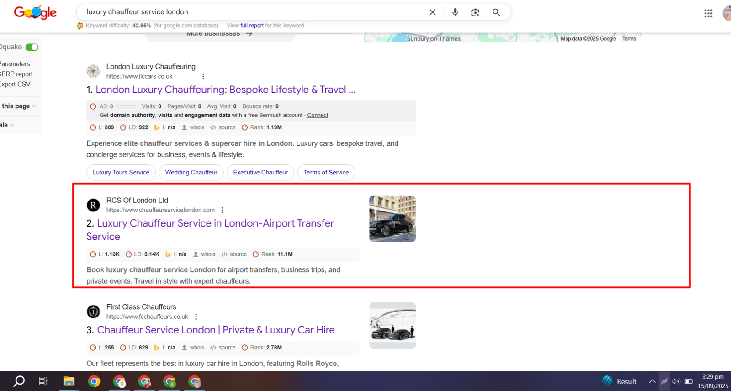Viewport: 731px width, 391px height.
Task: Select the Wedding Chauffeur sitelink chip
Action: coord(191,172)
